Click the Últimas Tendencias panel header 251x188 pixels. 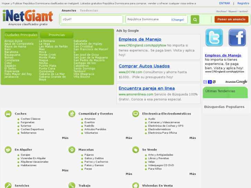click(x=225, y=92)
